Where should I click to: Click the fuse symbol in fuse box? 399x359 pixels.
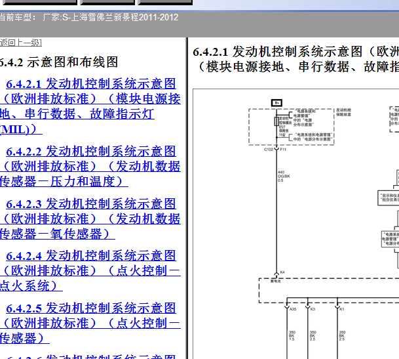pyautogui.click(x=276, y=121)
